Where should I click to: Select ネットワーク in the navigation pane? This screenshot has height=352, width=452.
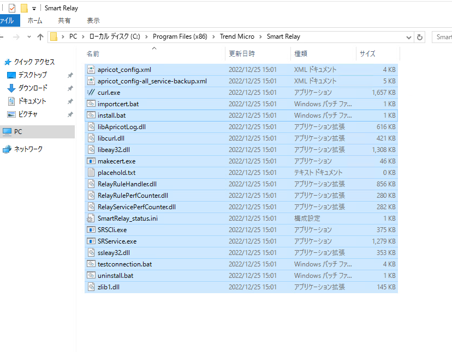pos(28,149)
